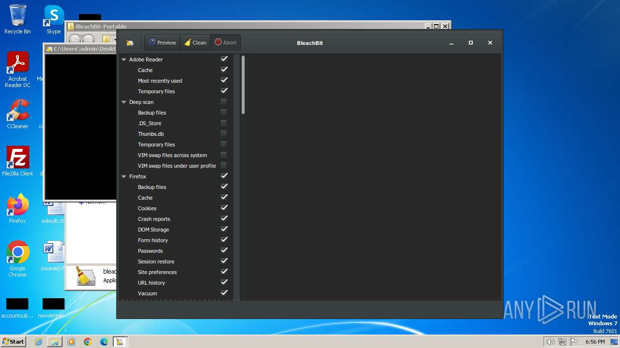The image size is (620, 348).
Task: Select the Session restore row
Action: (x=176, y=261)
